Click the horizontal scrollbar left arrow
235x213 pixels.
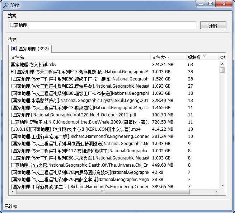click(13, 191)
